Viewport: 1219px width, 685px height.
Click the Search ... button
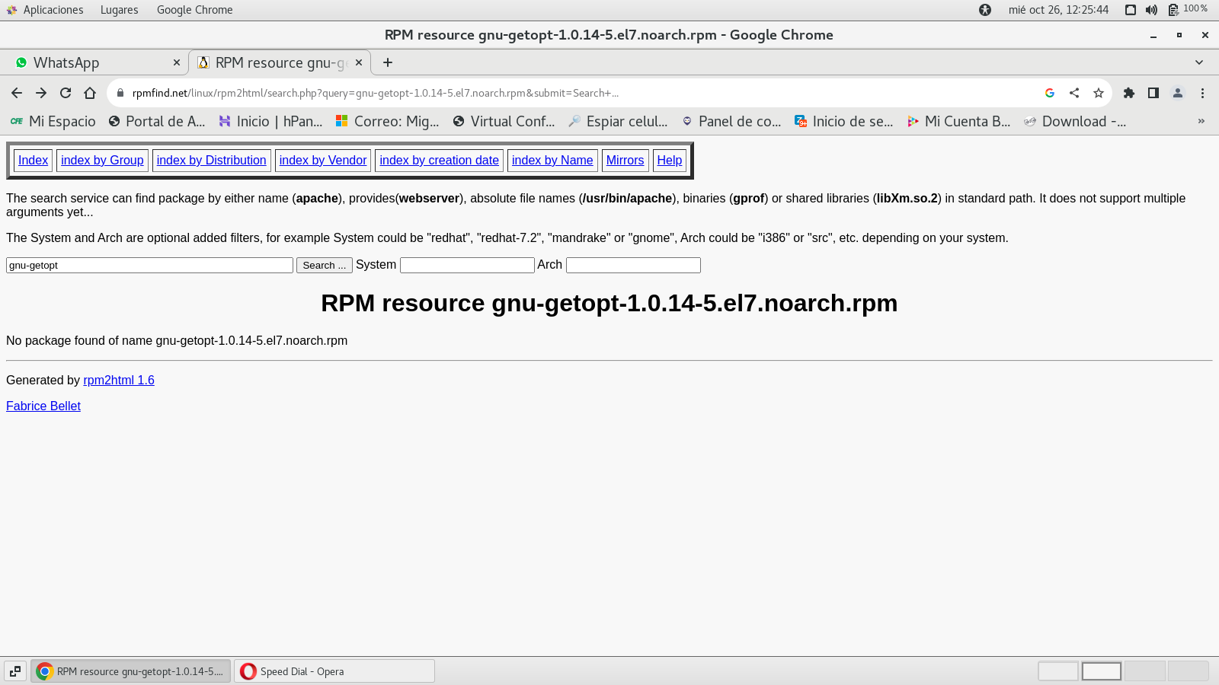coord(324,265)
